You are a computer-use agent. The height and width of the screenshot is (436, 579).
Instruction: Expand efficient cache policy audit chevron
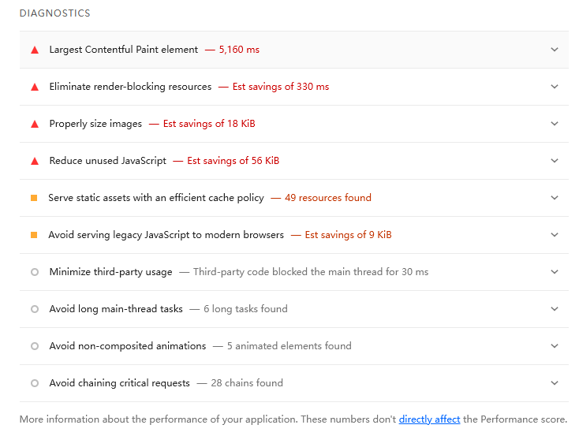coord(555,198)
